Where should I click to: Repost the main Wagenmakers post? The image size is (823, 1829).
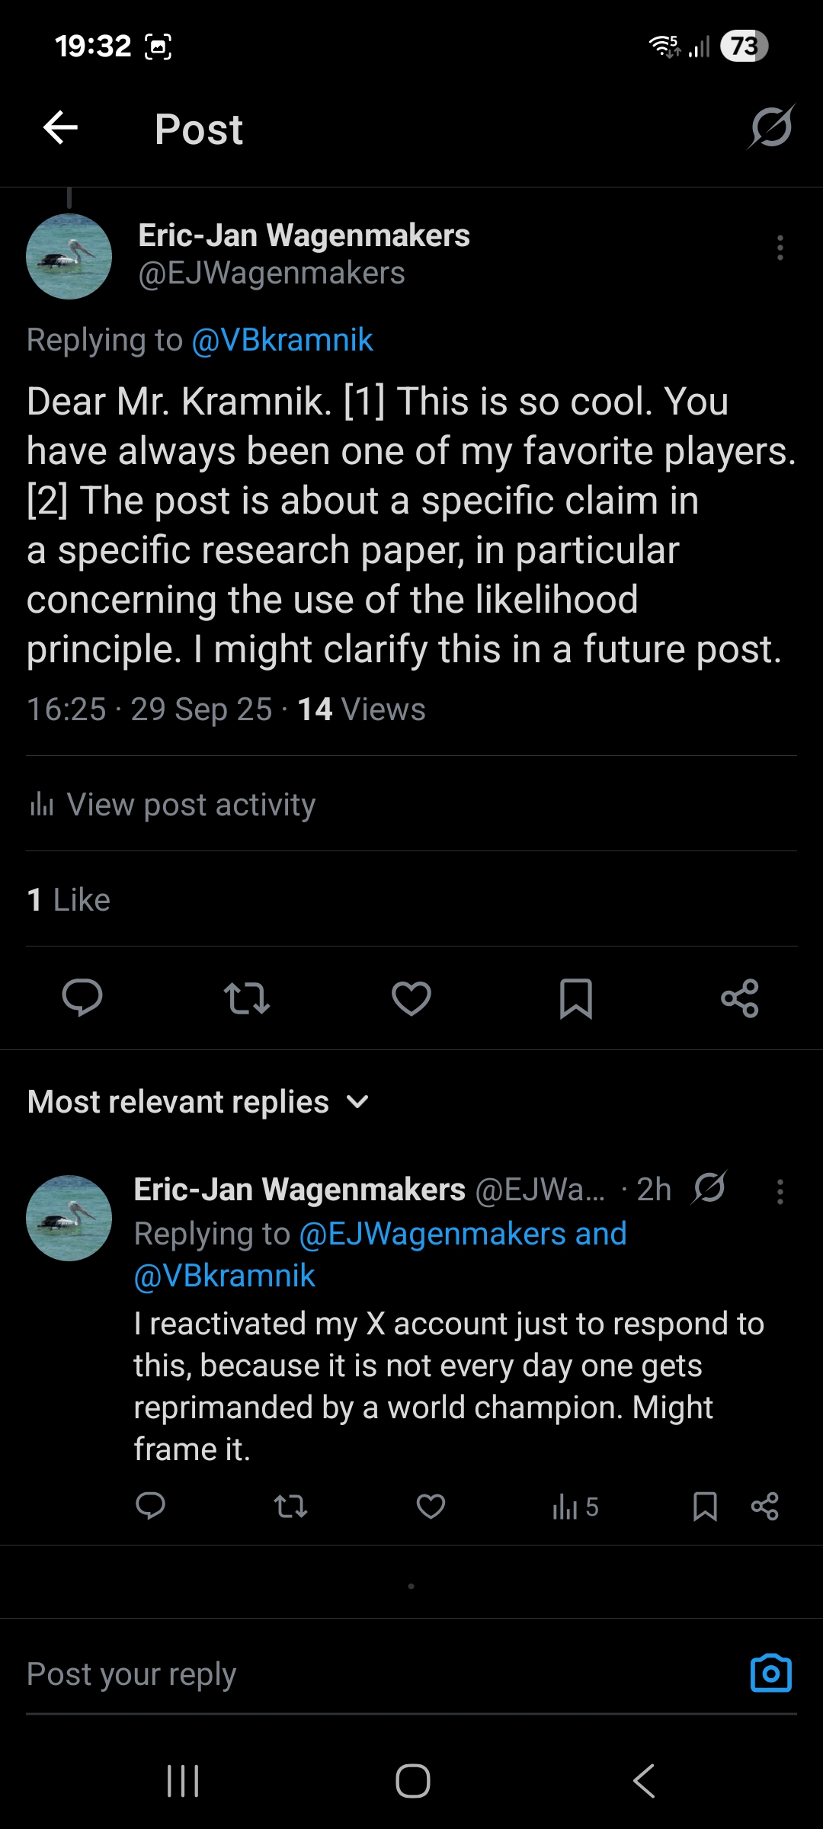pos(246,998)
